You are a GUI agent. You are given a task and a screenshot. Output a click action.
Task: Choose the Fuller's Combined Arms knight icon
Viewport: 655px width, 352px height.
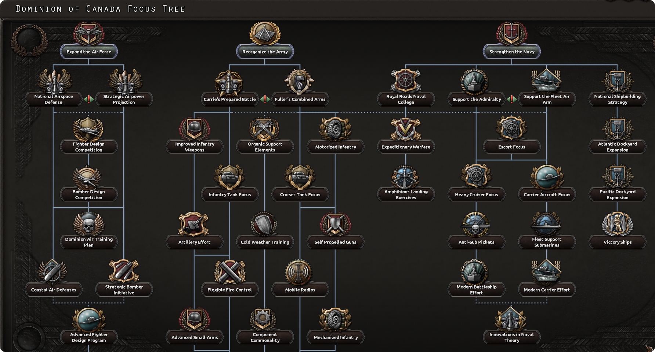(x=300, y=82)
